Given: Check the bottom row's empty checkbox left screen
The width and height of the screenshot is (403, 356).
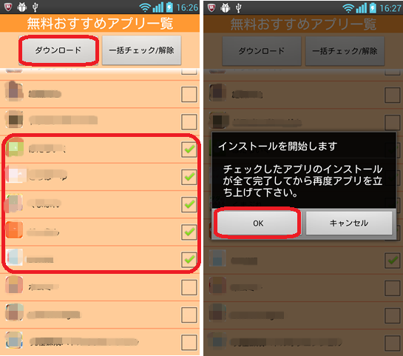Looking at the screenshot, I should tap(189, 343).
